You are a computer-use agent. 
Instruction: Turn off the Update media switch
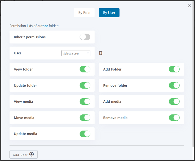click(85, 134)
